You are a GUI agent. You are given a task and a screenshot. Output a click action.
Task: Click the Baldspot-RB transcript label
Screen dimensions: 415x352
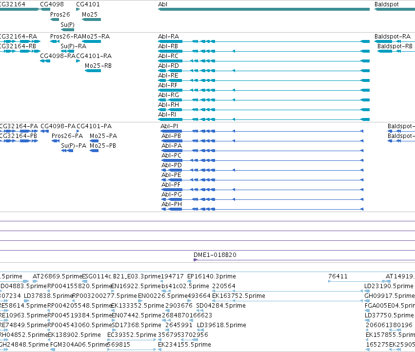395,46
